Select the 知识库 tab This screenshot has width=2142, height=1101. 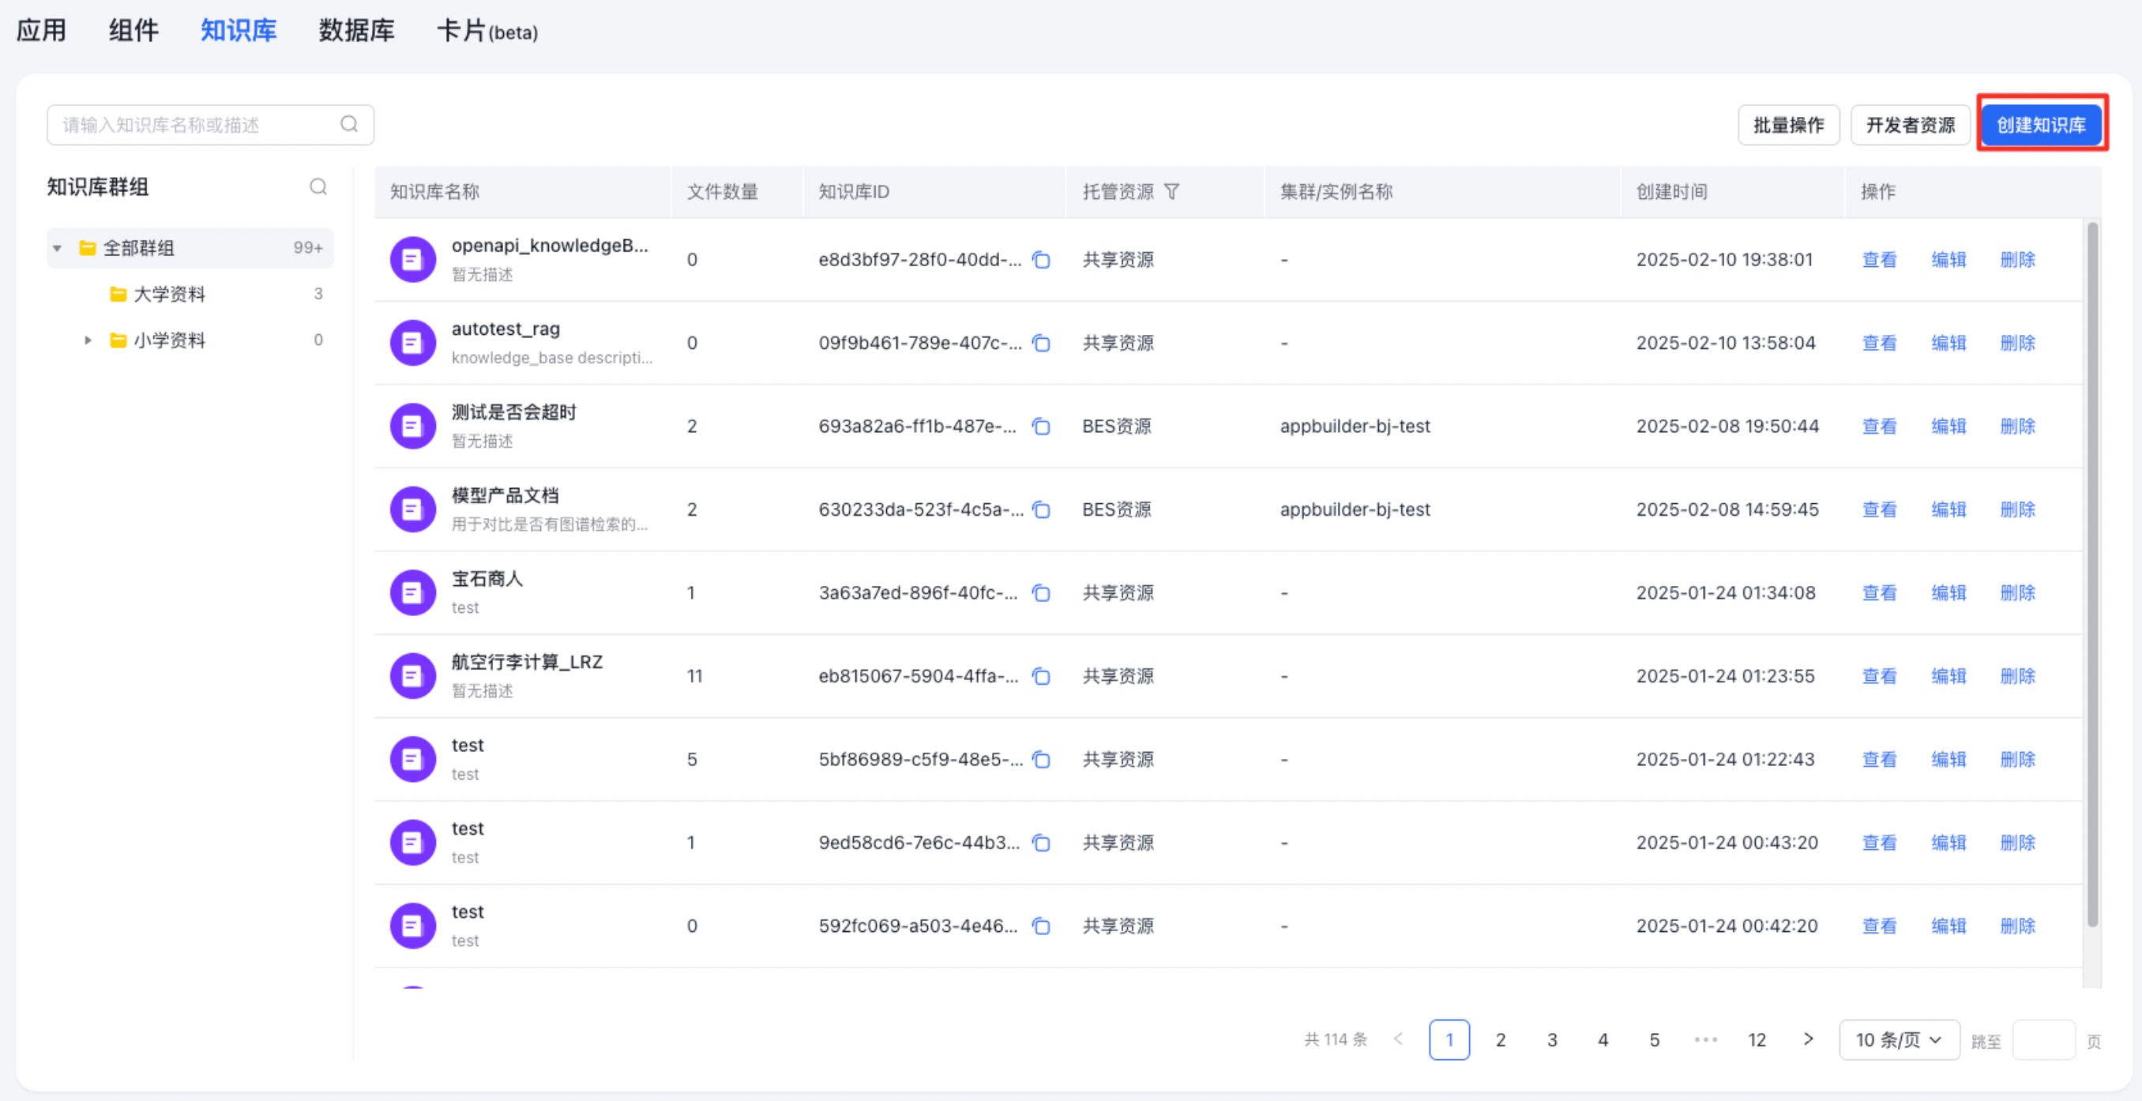coord(238,31)
